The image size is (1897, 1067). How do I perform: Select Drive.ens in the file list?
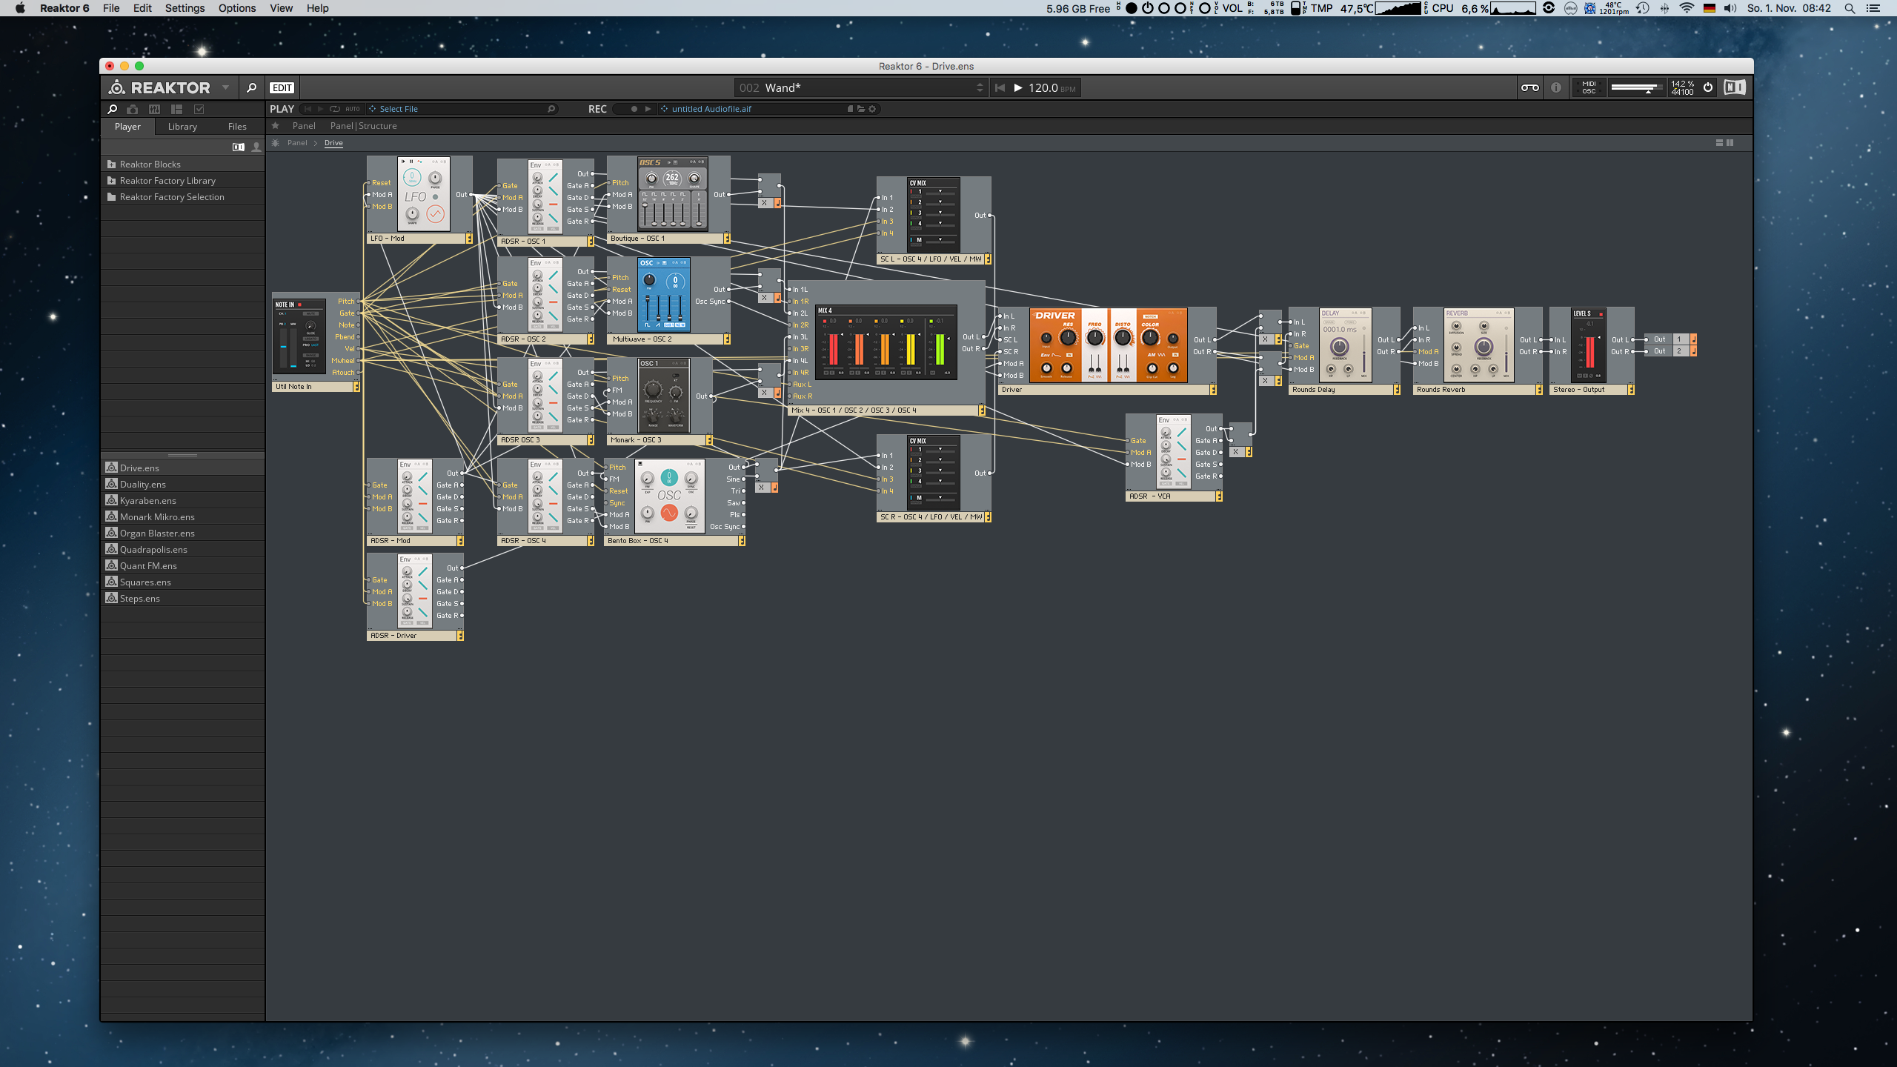[182, 468]
